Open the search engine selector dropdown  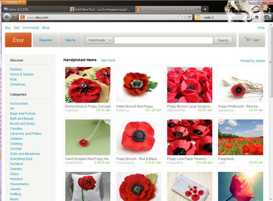[x=198, y=17]
